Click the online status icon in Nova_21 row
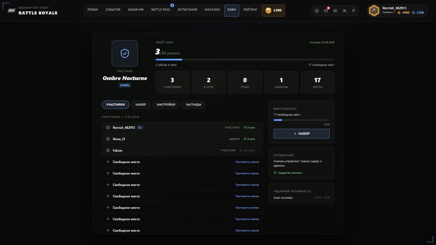The width and height of the screenshot is (436, 245). coord(245,139)
